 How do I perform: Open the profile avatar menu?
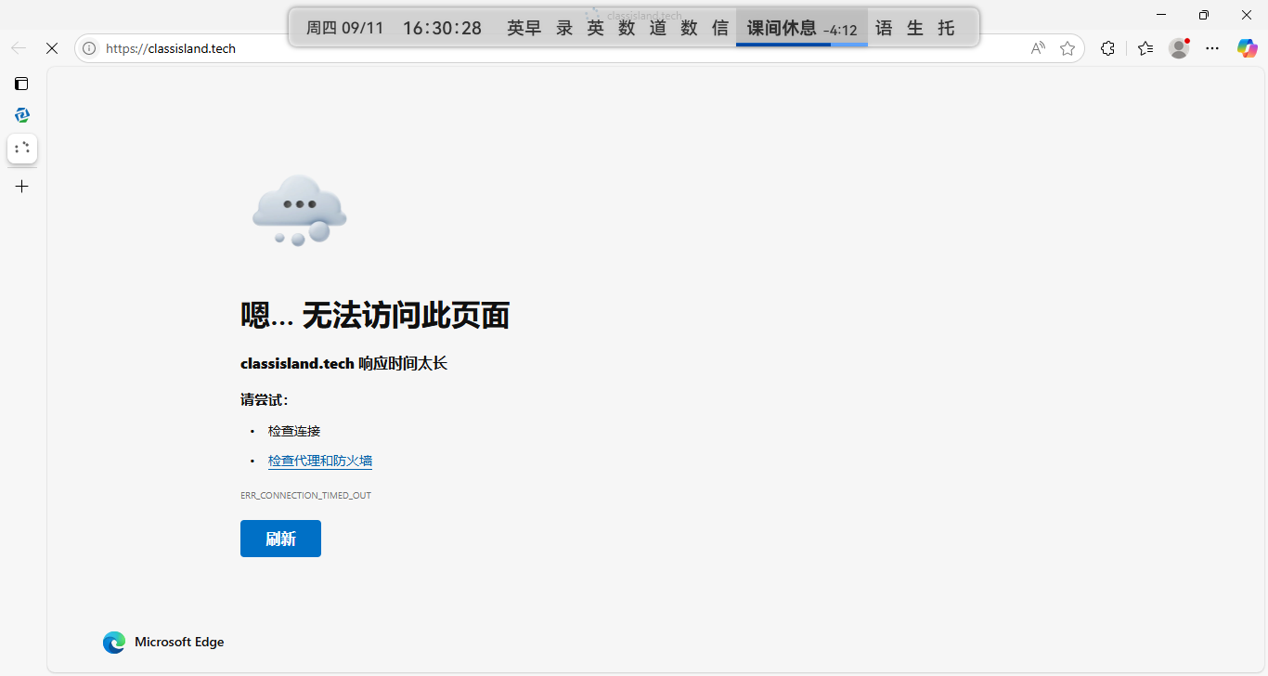pos(1179,48)
